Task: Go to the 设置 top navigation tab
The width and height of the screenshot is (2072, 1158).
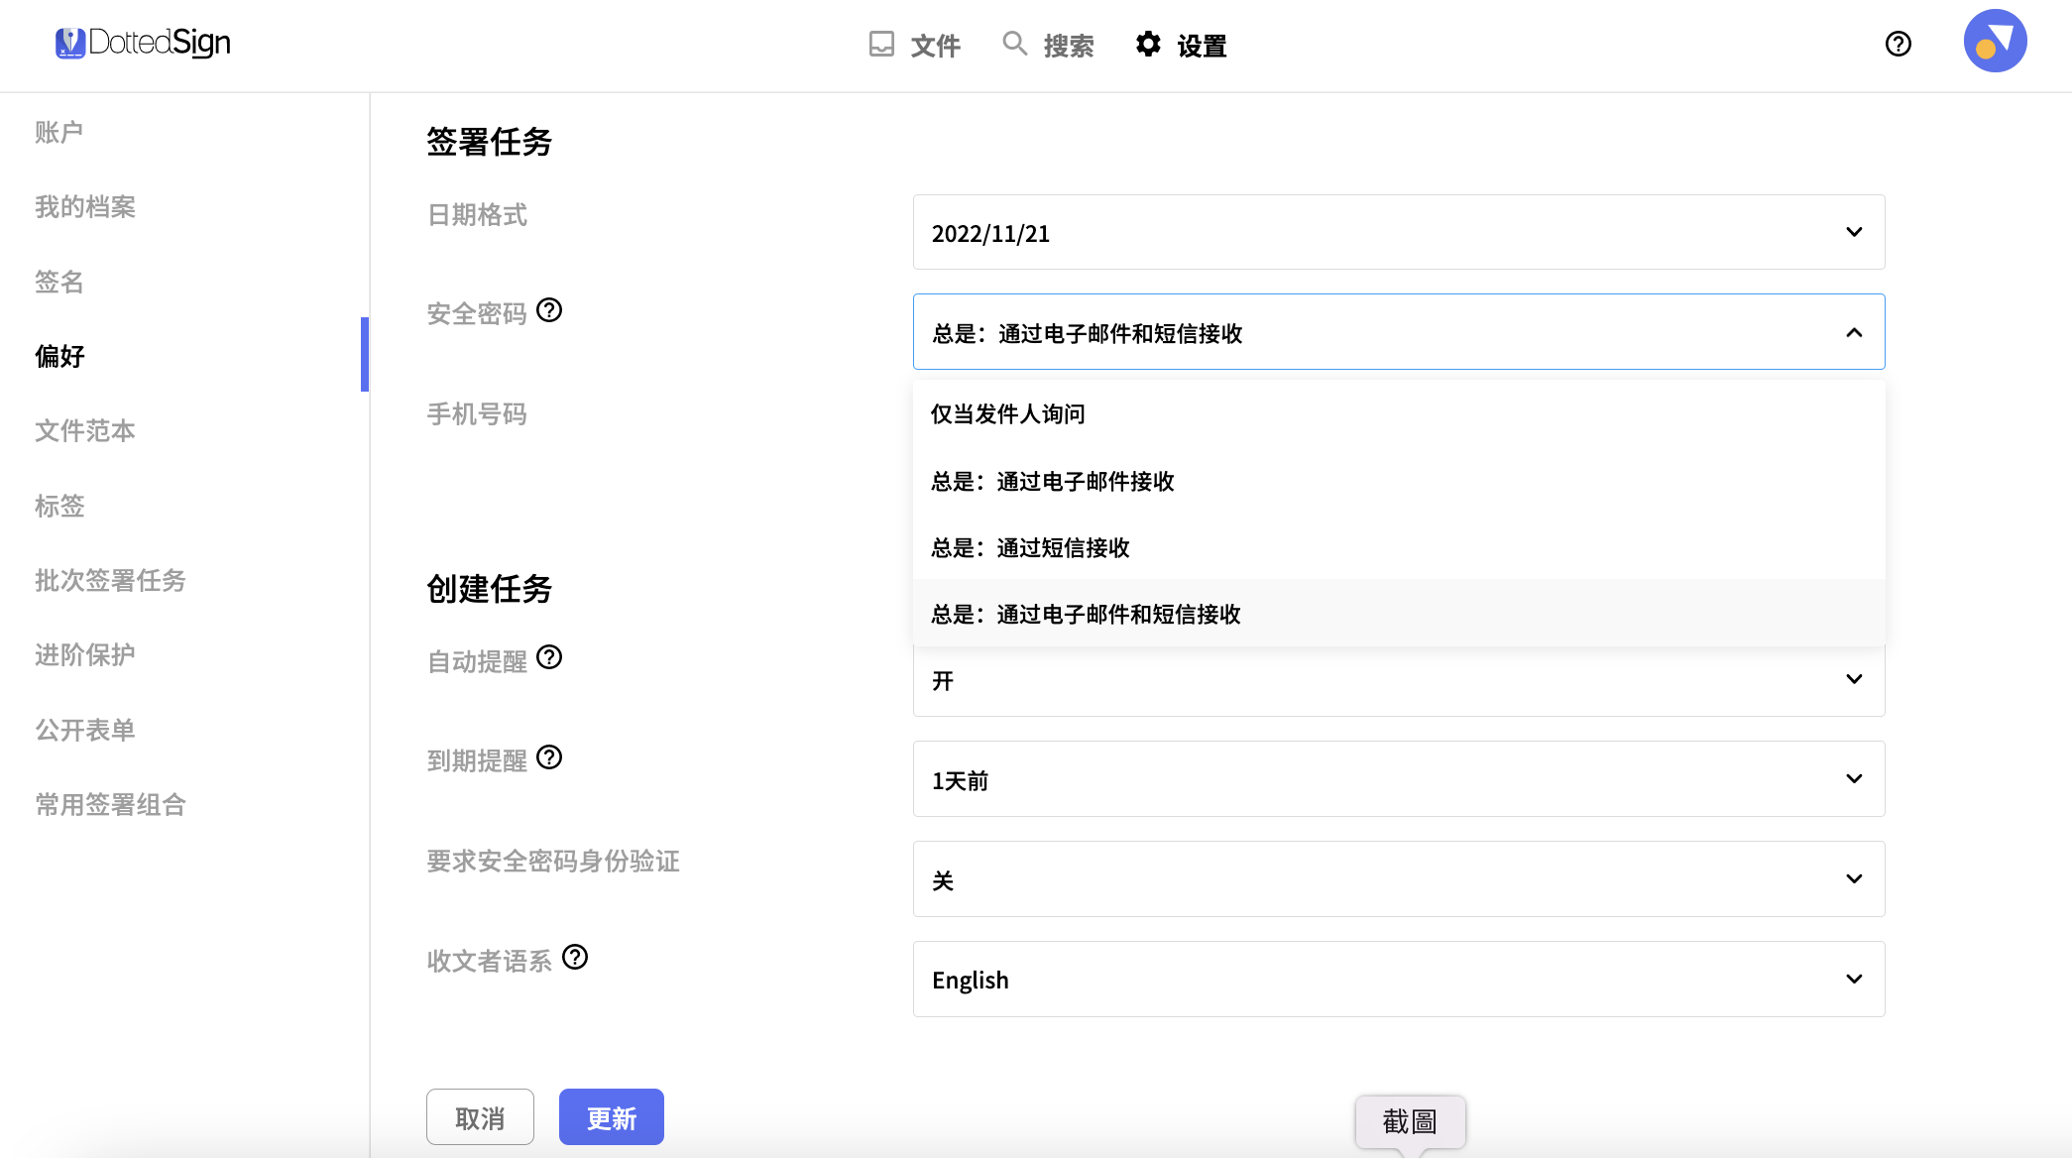Action: click(x=1182, y=45)
